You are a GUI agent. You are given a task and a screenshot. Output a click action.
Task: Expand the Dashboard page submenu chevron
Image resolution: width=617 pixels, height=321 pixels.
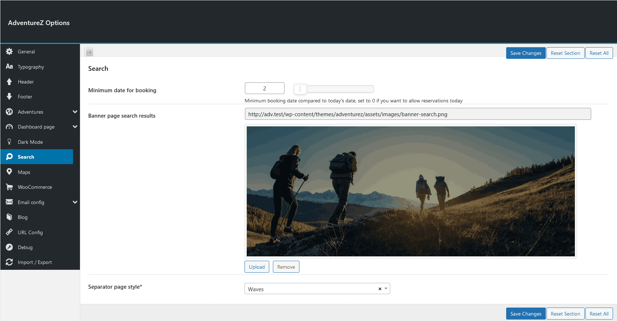click(75, 127)
